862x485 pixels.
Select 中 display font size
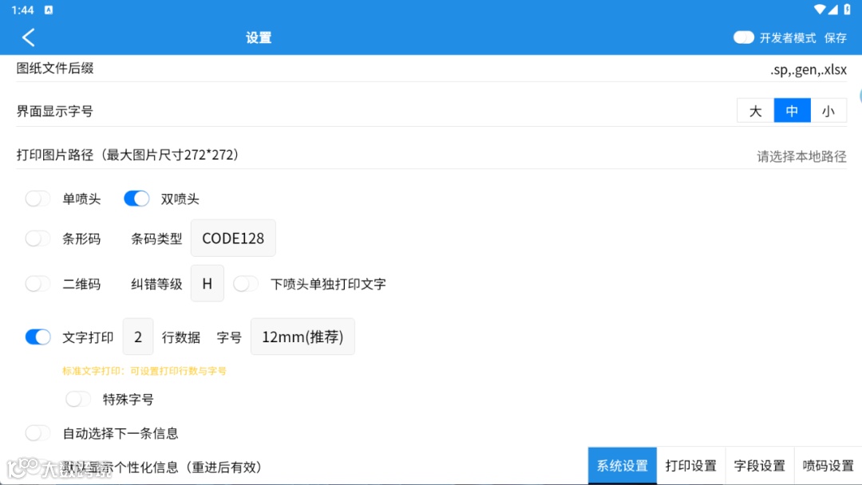[793, 111]
